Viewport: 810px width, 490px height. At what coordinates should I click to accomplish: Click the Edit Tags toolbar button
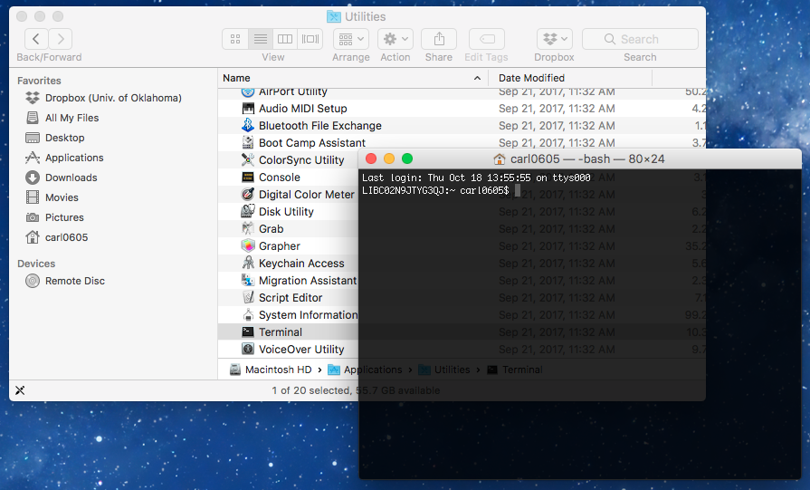click(487, 39)
